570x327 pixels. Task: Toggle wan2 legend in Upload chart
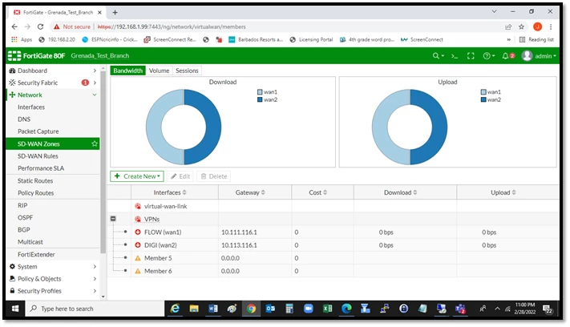[491, 99]
